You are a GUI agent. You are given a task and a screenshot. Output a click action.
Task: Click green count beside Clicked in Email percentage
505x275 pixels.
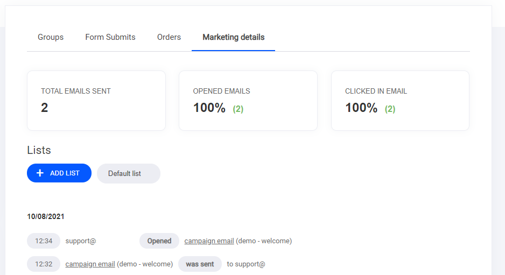(390, 109)
